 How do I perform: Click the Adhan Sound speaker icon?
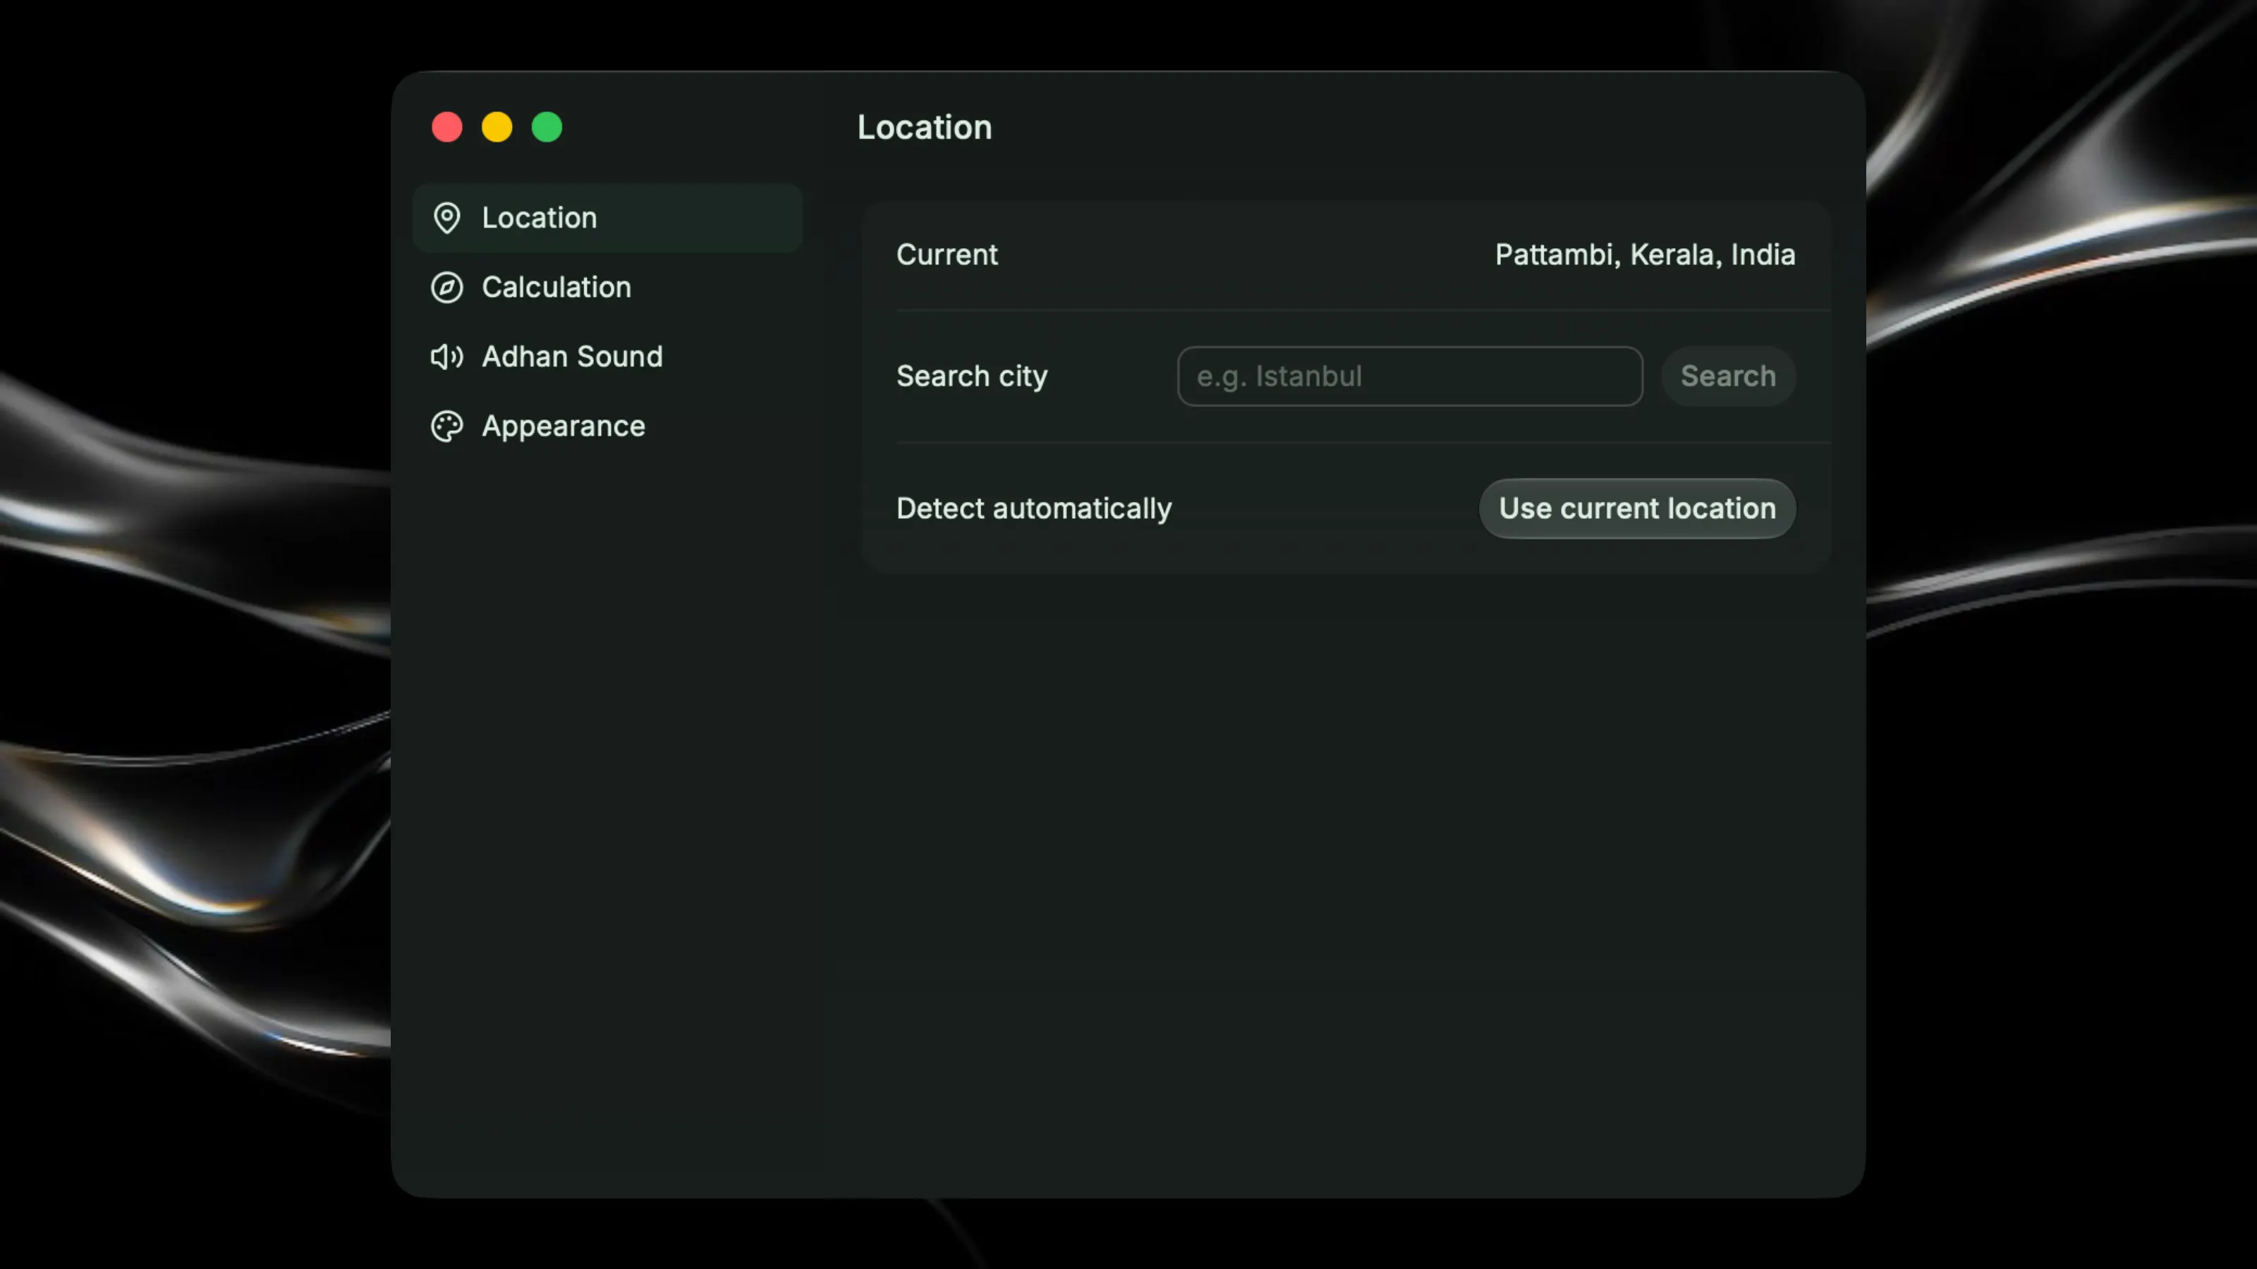point(447,357)
